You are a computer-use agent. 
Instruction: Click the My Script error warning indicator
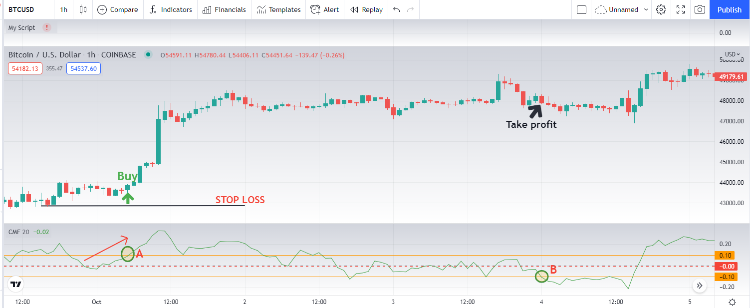47,28
